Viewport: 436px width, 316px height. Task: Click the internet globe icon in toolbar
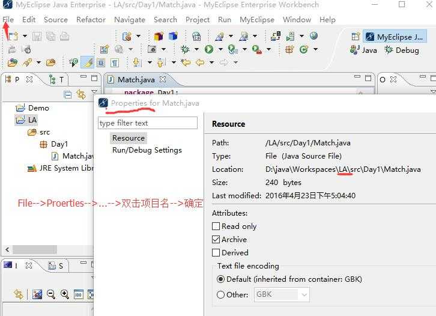[313, 36]
